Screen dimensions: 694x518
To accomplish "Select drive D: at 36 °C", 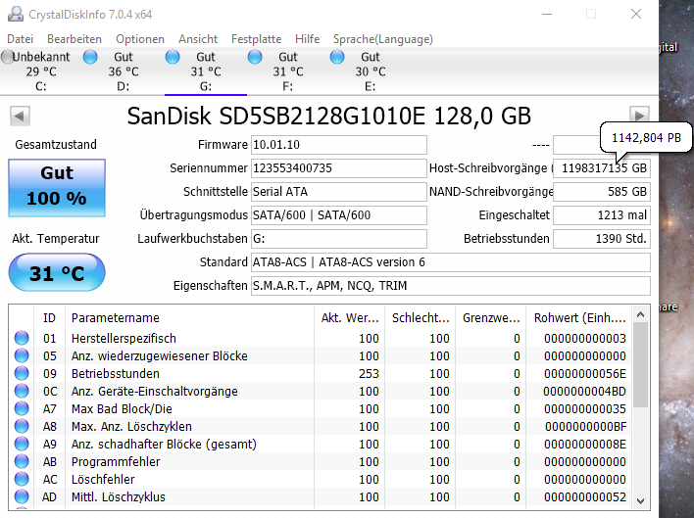I will (x=124, y=71).
